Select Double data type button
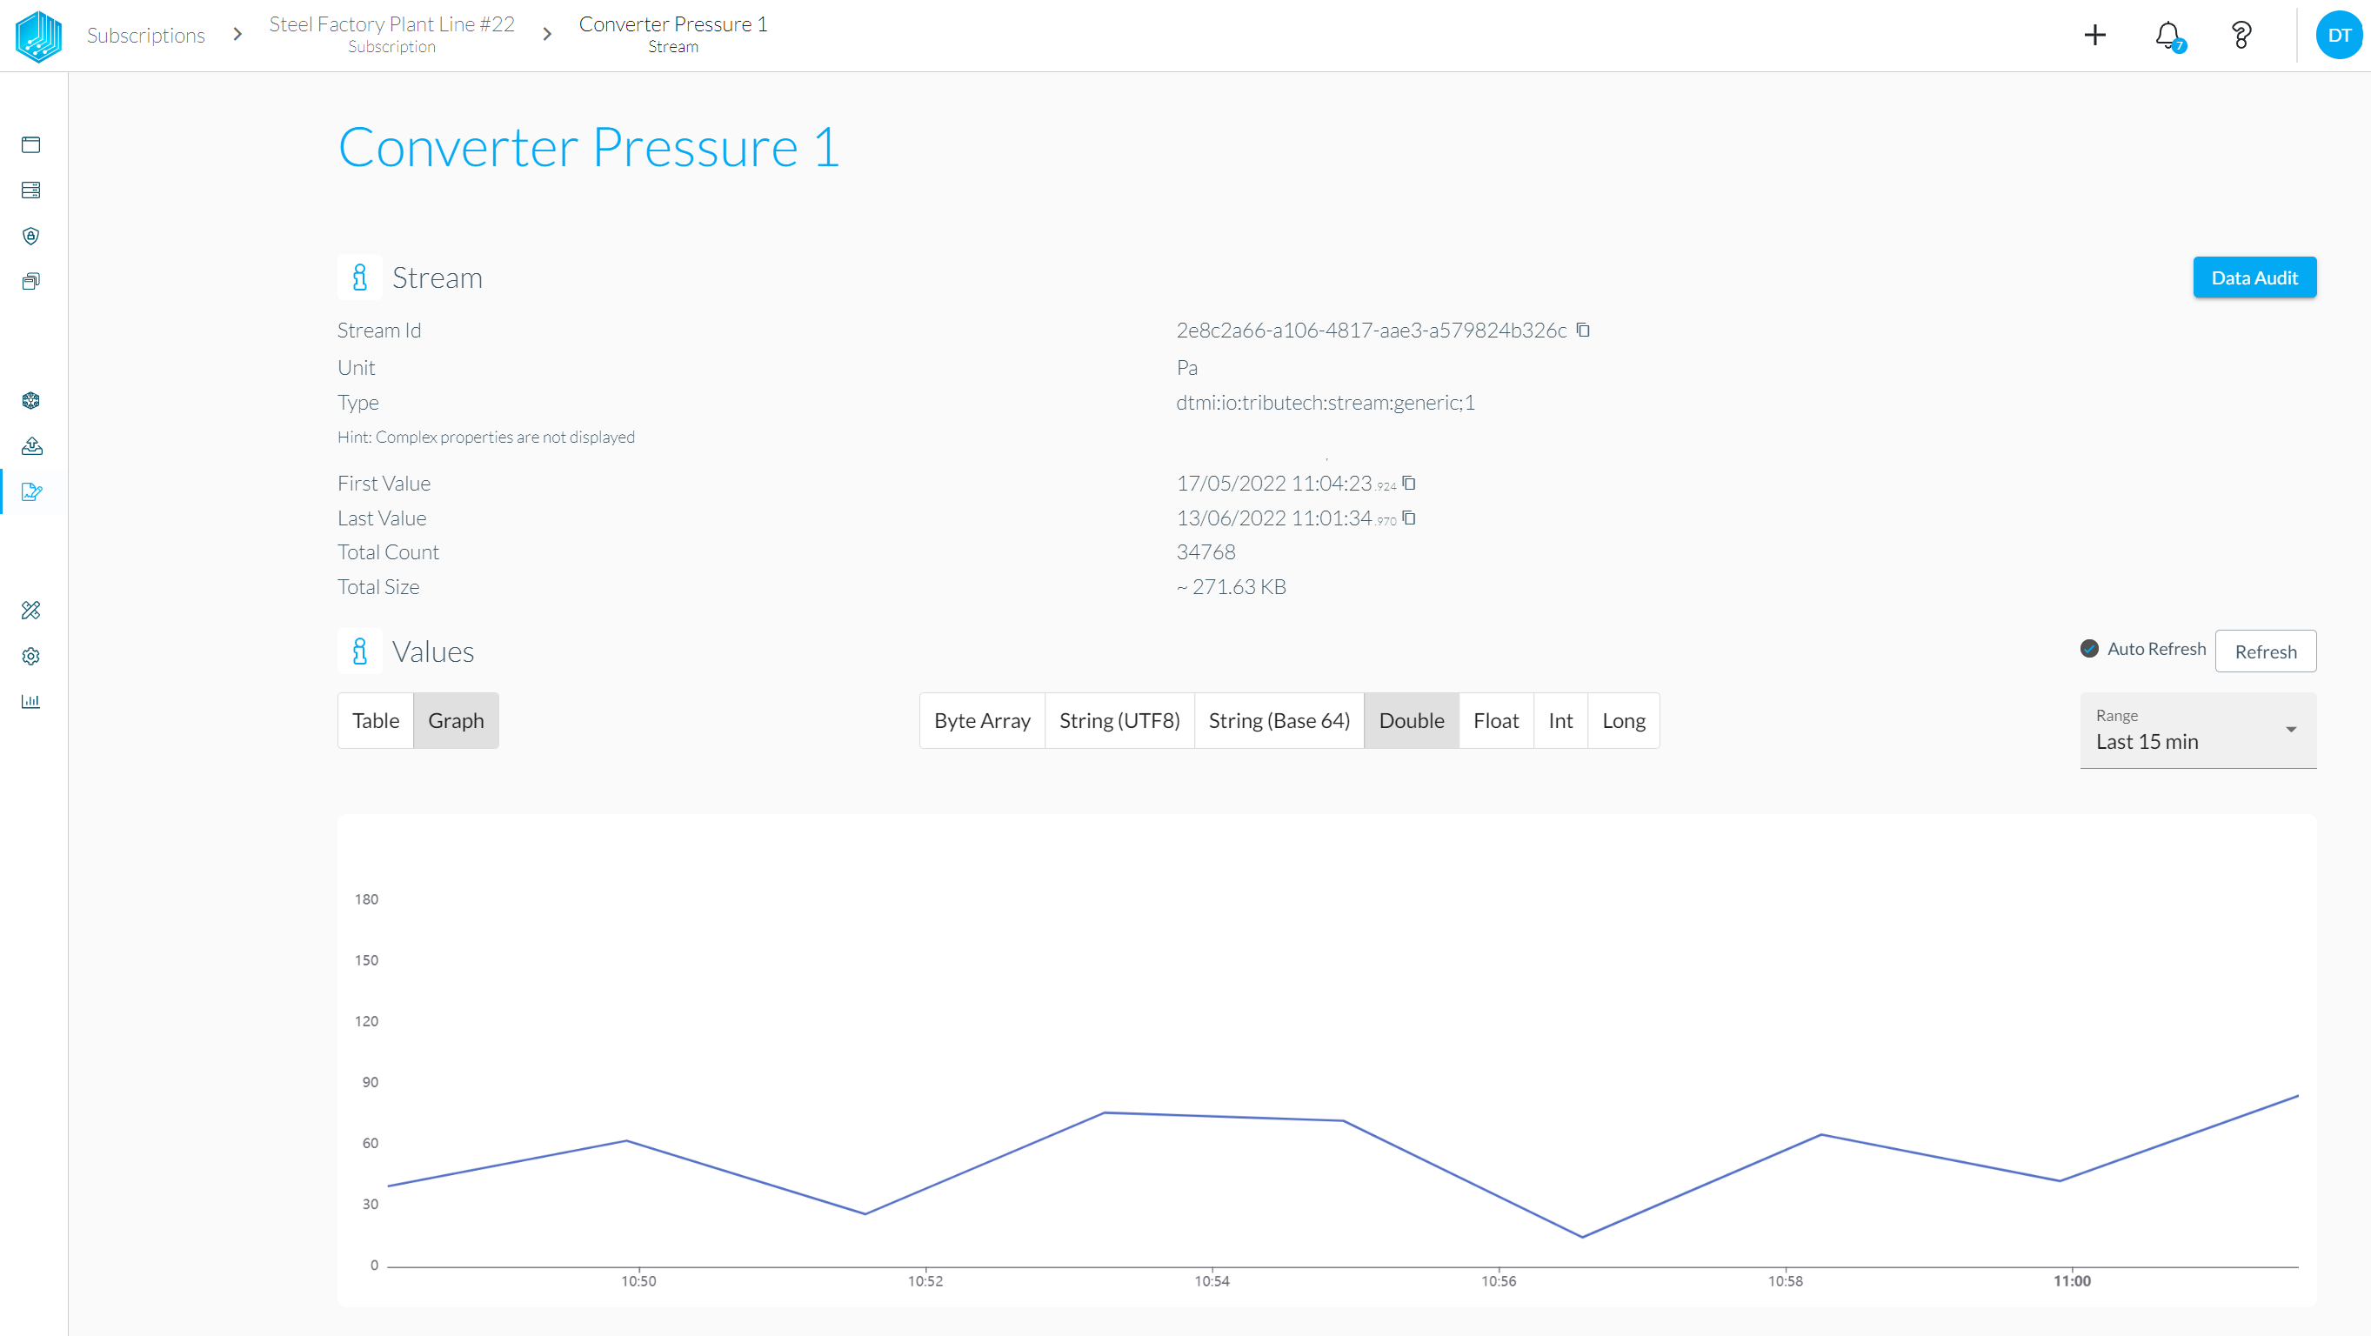The width and height of the screenshot is (2371, 1336). (1410, 720)
